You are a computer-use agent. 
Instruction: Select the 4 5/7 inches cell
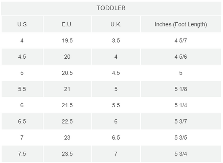pyautogui.click(x=181, y=41)
